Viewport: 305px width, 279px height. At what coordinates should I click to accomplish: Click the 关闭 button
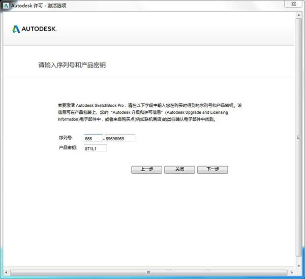click(x=179, y=170)
